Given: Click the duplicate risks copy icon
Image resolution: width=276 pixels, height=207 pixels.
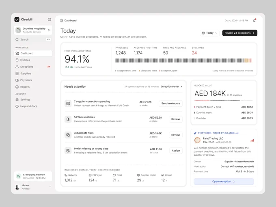Looking at the screenshot, I should [68, 135].
